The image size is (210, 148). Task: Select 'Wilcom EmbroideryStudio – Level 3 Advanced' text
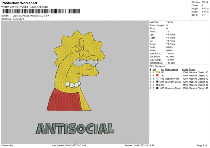coord(25,7)
